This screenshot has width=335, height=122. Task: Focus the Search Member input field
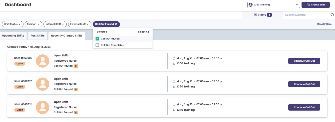[x=306, y=15]
